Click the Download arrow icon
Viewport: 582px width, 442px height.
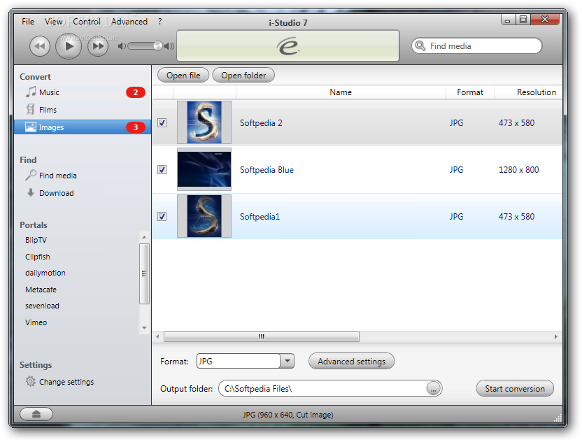31,192
